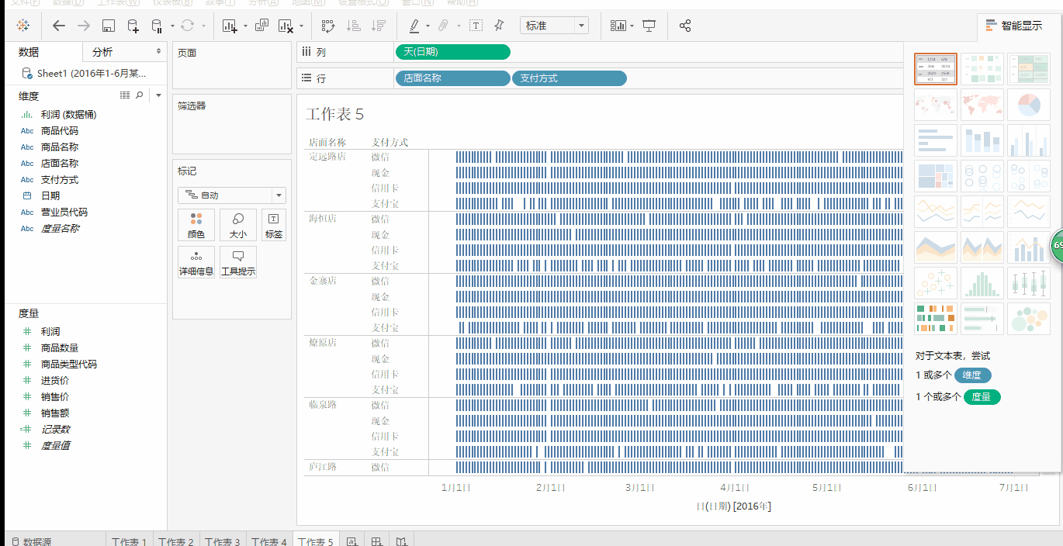Screen dimensions: 1063x546
Task: Switch to the 工作表 3 tab
Action: (x=223, y=541)
